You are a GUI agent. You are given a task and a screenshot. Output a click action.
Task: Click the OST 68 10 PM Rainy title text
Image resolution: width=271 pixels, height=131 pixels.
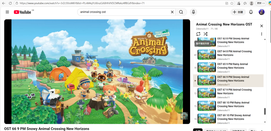[233, 104]
